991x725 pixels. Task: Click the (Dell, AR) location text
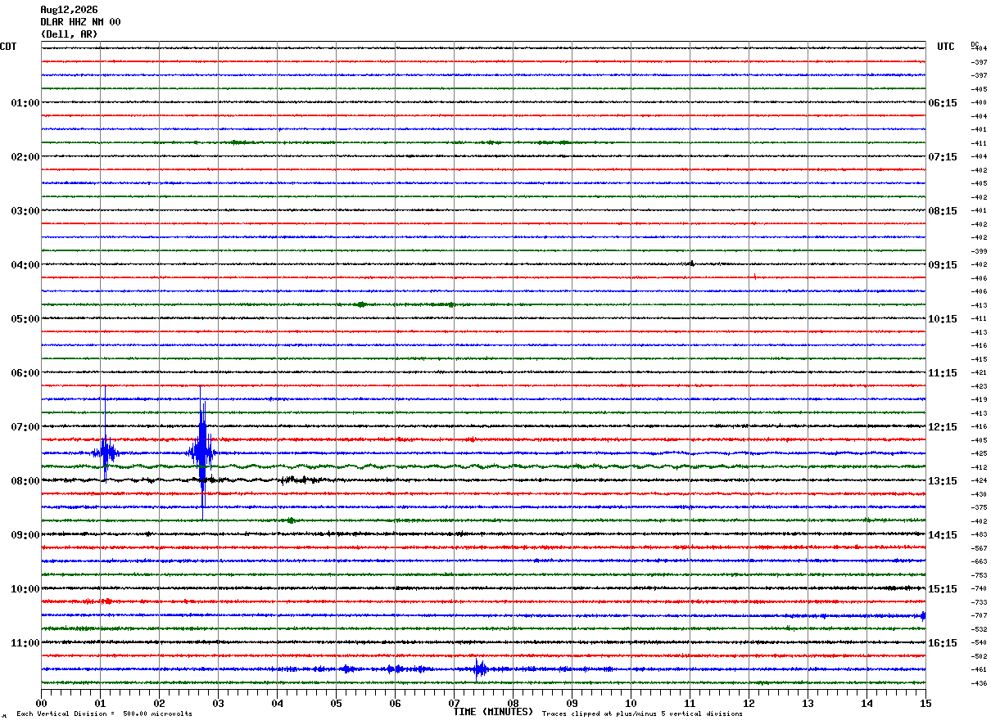click(69, 34)
